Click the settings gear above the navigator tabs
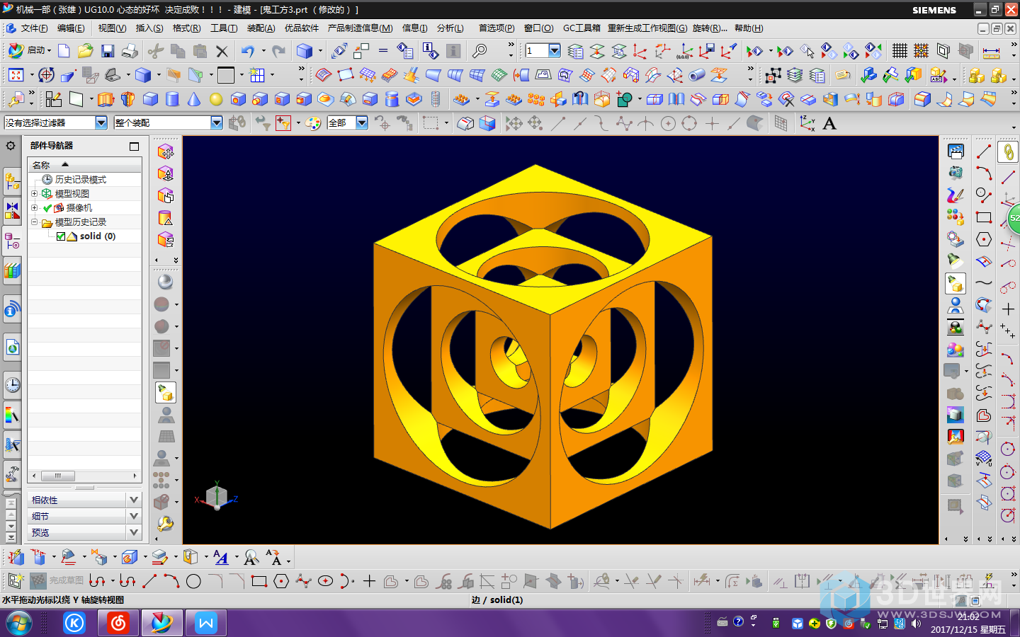 11,146
